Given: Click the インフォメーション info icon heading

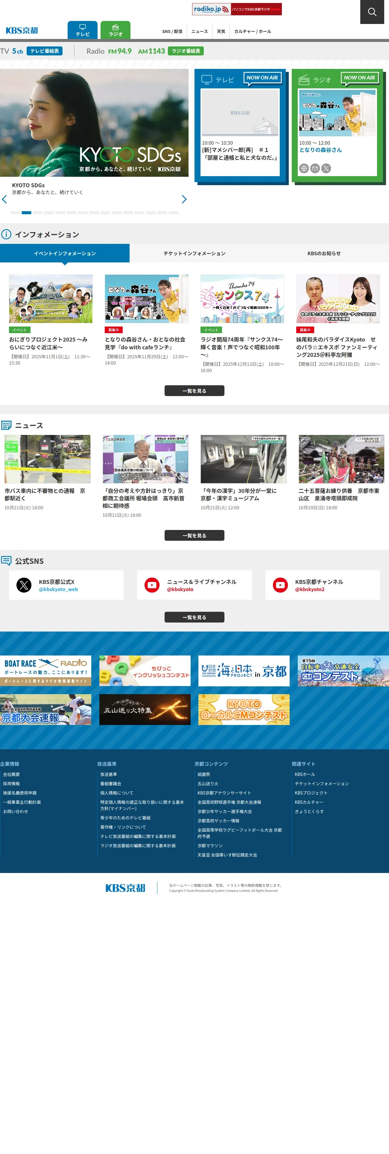Looking at the screenshot, I should 6,234.
